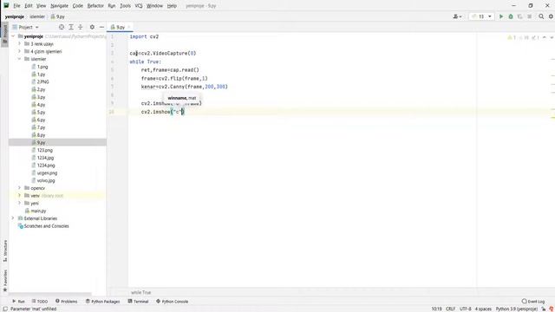Click the '4 spaces' indent setting
The image size is (555, 312).
click(483, 309)
